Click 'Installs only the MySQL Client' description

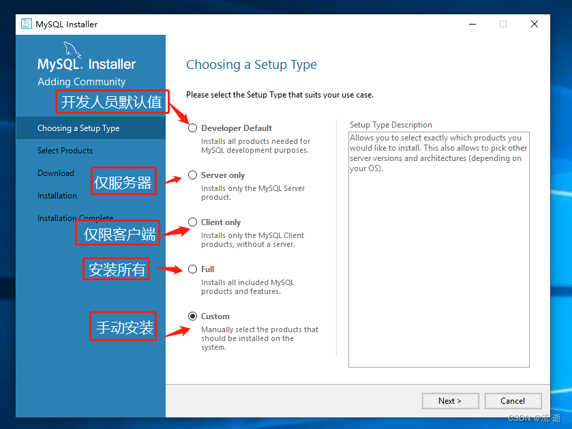pyautogui.click(x=252, y=239)
